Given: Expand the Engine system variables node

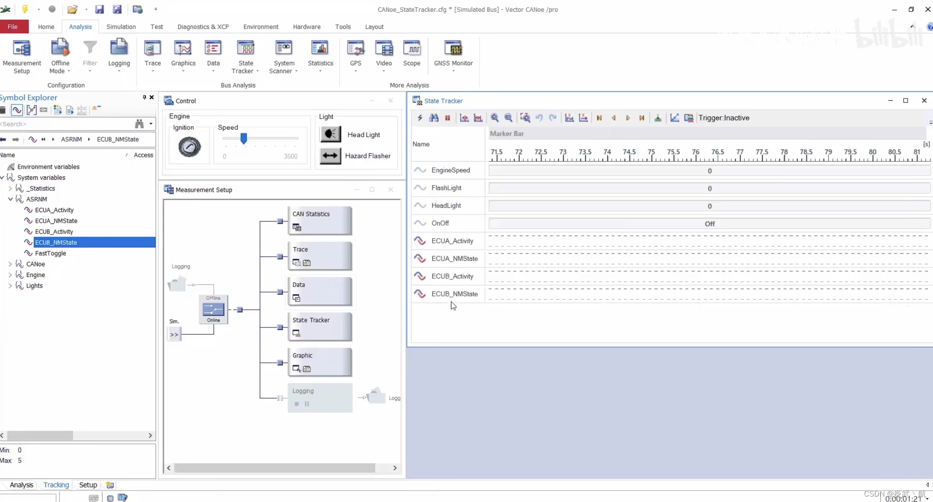Looking at the screenshot, I should pyautogui.click(x=10, y=275).
